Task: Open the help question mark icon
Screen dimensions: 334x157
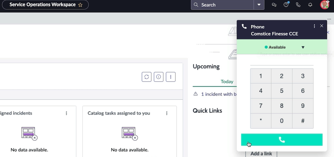Action: (x=286, y=5)
